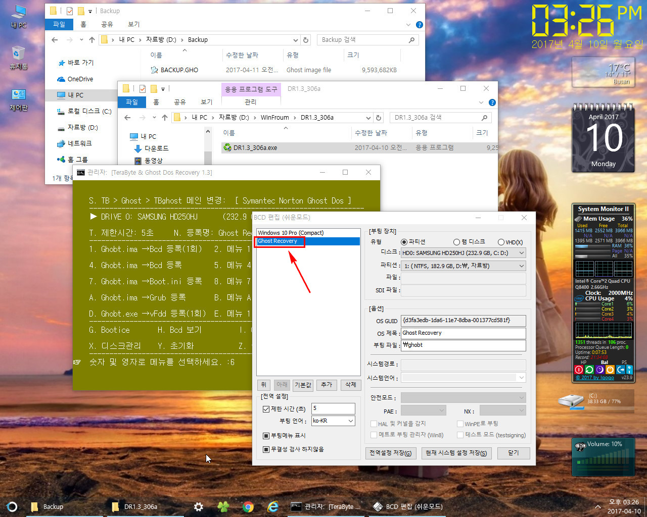
Task: Select the 파티션 radio button
Action: pos(404,242)
